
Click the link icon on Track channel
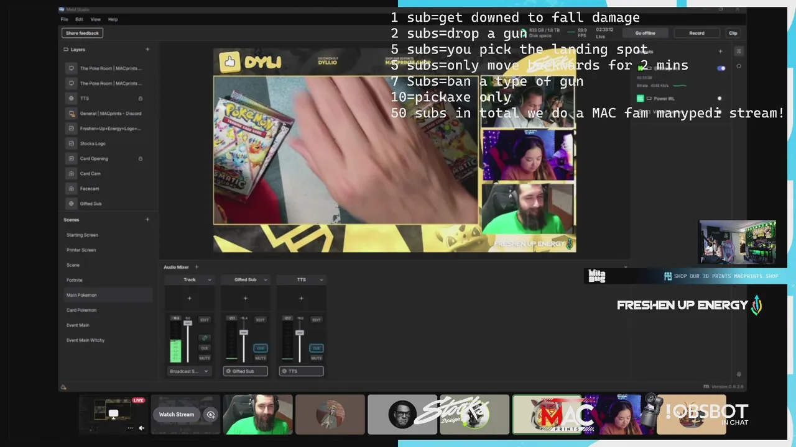tap(205, 338)
